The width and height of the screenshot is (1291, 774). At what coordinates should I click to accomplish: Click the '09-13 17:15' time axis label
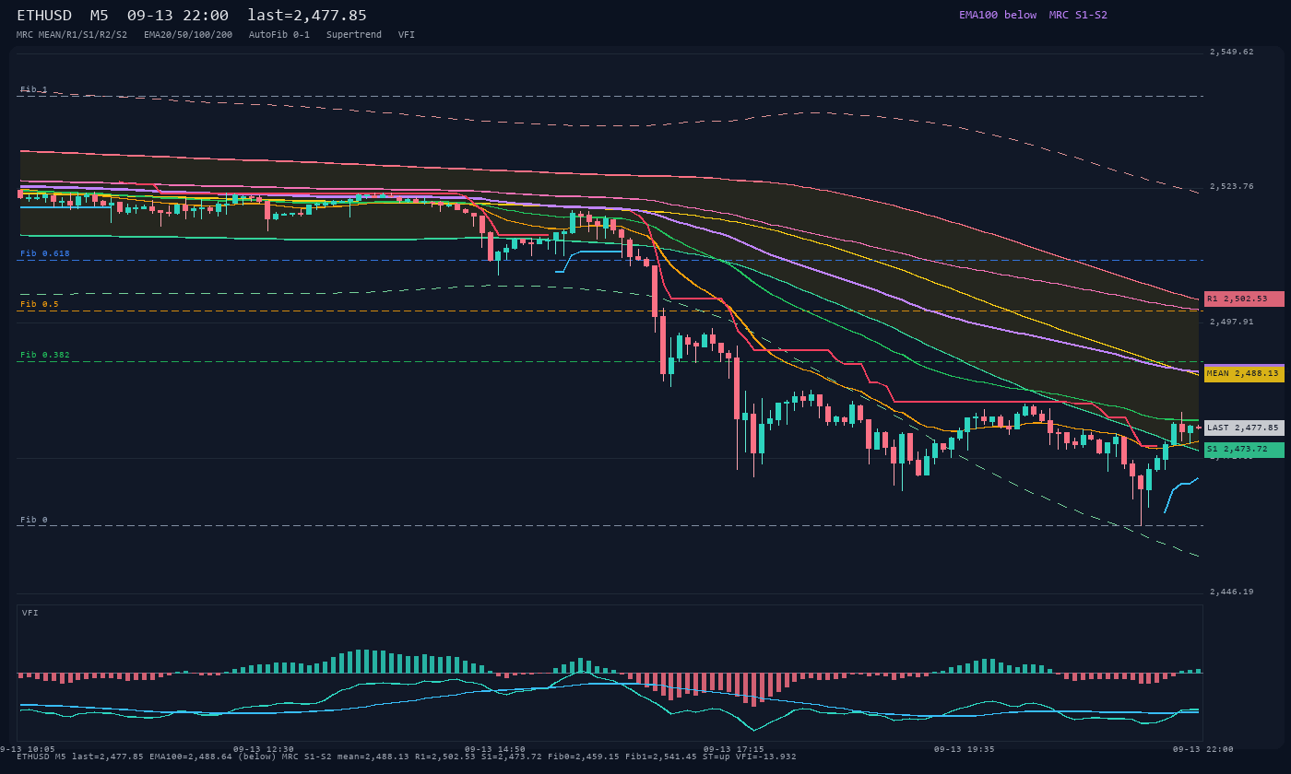pos(734,749)
